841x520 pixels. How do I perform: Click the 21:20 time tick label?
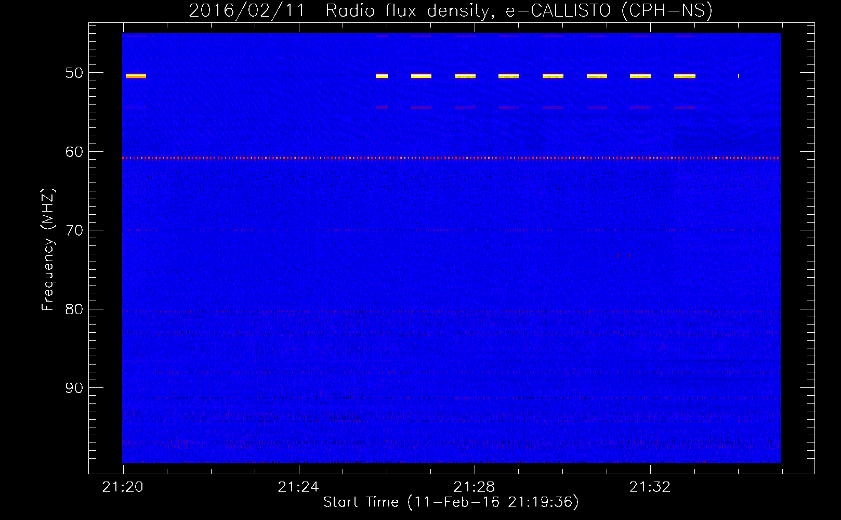click(123, 487)
